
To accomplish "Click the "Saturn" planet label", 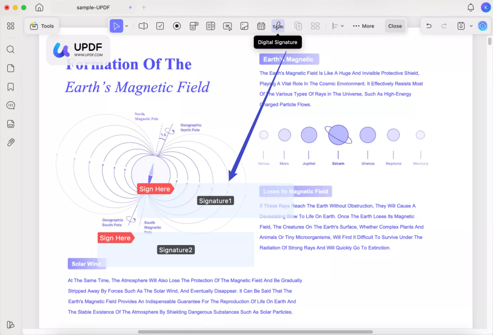I will [338, 164].
